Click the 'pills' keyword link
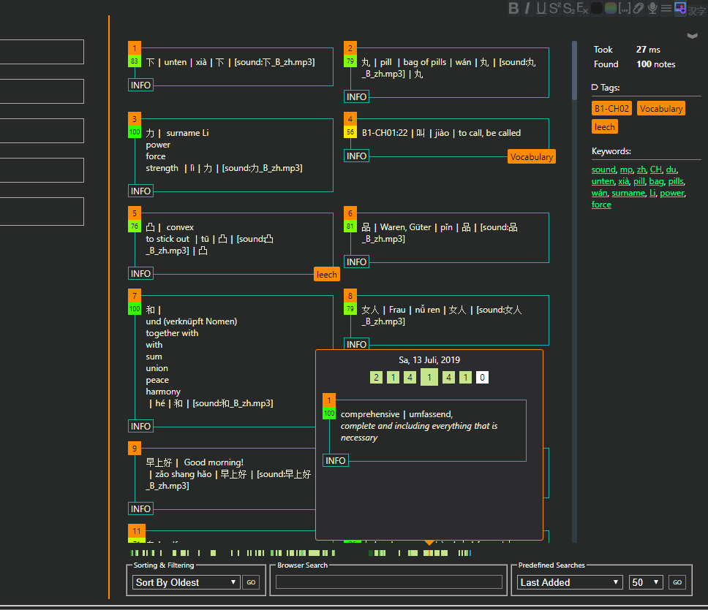This screenshot has height=610, width=708. coord(676,181)
